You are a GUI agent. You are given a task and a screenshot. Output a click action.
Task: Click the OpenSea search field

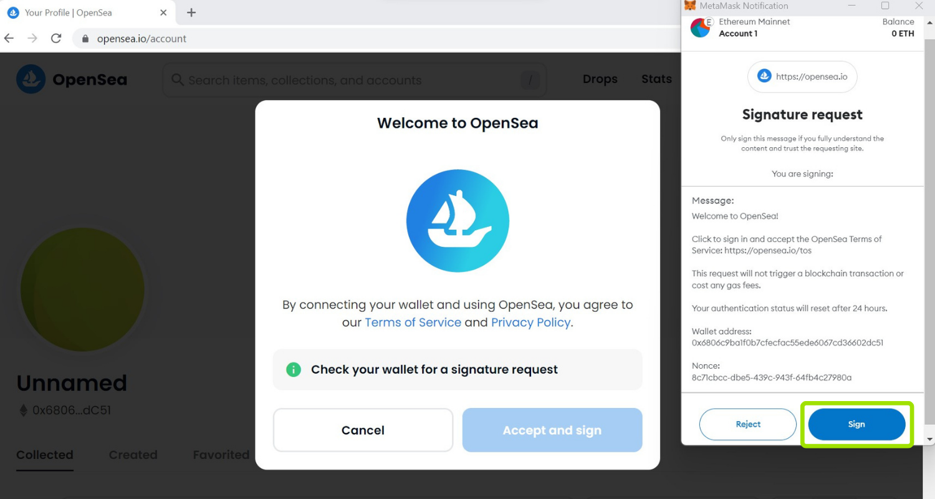[354, 80]
